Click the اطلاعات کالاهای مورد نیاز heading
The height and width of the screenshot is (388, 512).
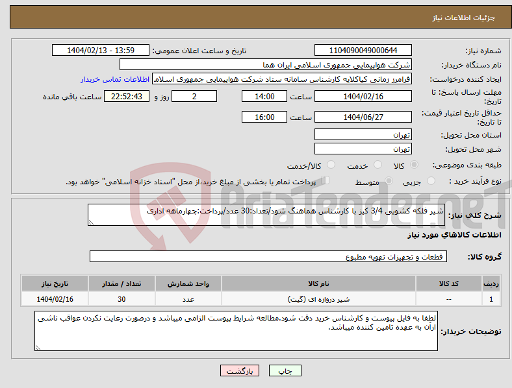pyautogui.click(x=454, y=235)
